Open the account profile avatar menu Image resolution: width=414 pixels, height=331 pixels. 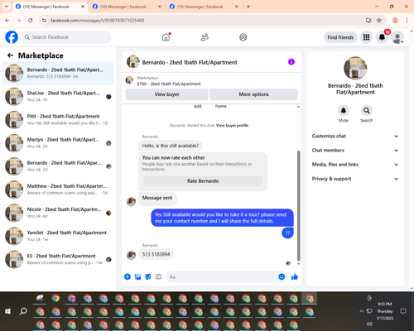pos(397,37)
